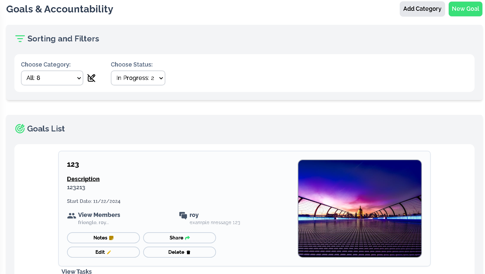
Task: Click the yellow sticky note icon
Action: (111, 238)
